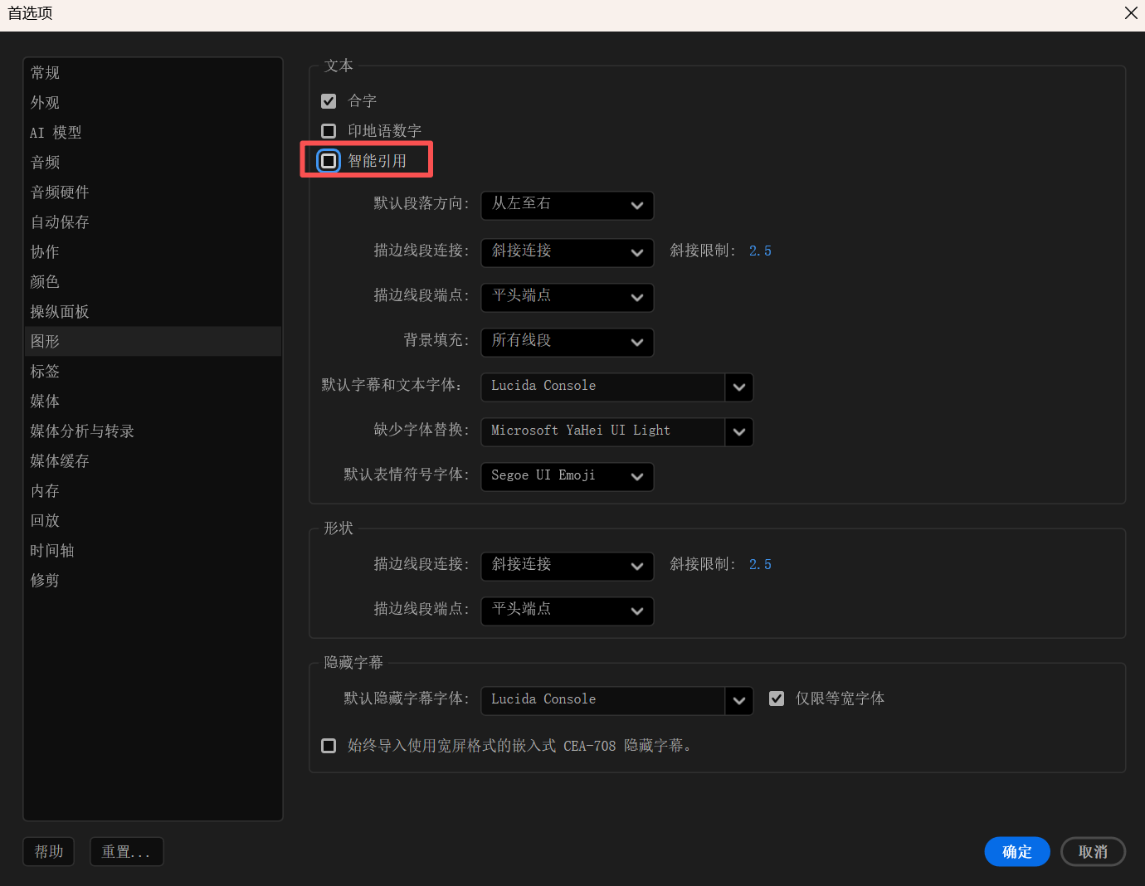
Task: Open the 默认段落方向 dropdown
Action: click(567, 205)
